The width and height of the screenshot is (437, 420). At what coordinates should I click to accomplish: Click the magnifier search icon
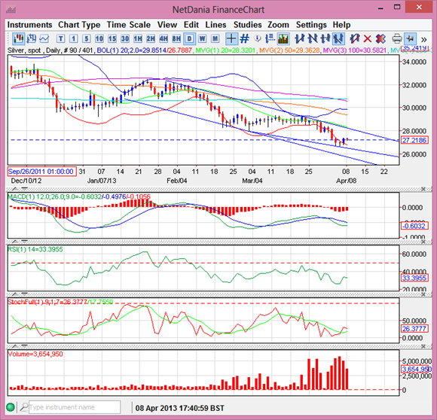click(24, 407)
